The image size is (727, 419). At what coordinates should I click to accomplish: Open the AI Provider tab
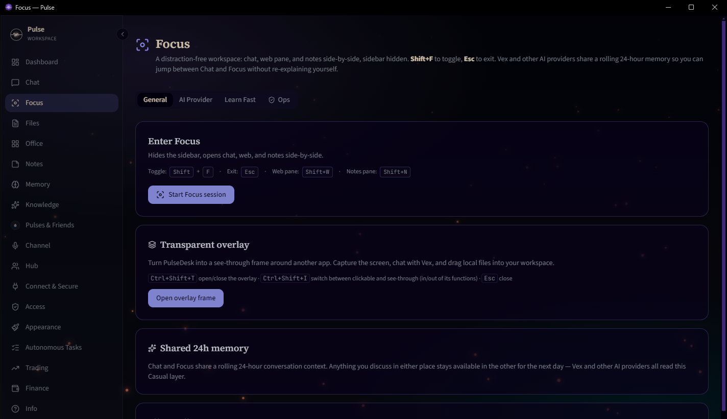coord(196,100)
